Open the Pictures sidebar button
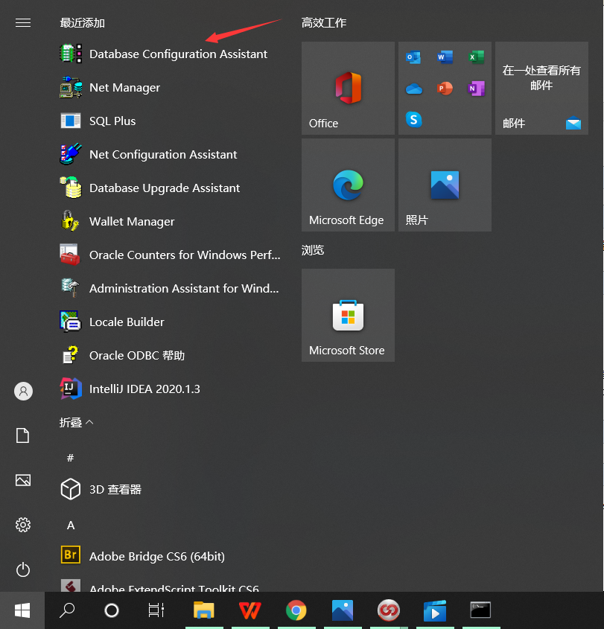Image resolution: width=604 pixels, height=629 pixels. pos(23,480)
